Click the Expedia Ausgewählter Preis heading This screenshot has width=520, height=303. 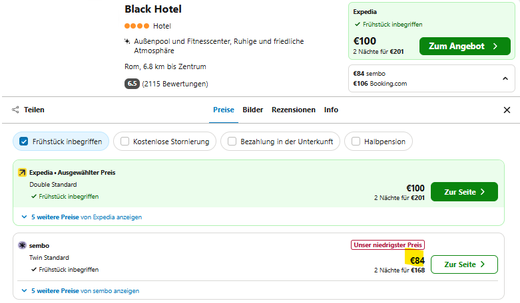pos(73,173)
